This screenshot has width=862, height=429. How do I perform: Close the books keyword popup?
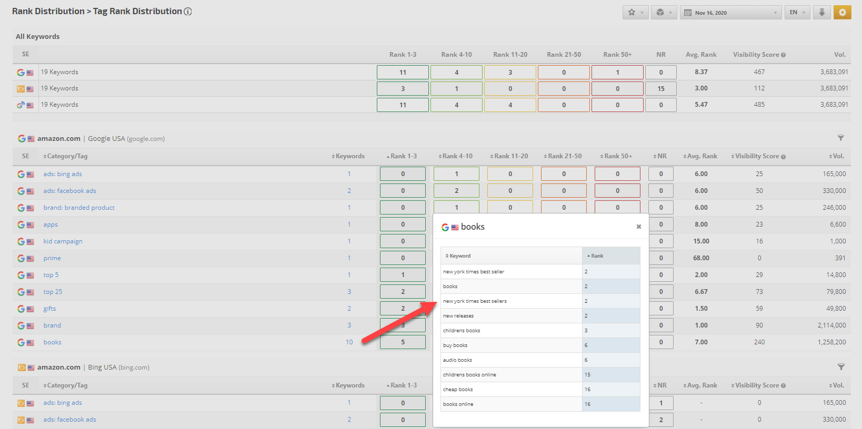pyautogui.click(x=638, y=227)
